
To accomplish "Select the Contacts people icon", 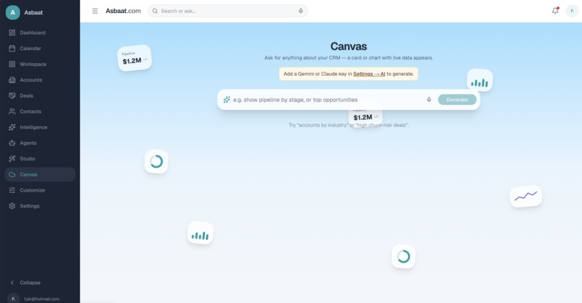I will tap(12, 111).
